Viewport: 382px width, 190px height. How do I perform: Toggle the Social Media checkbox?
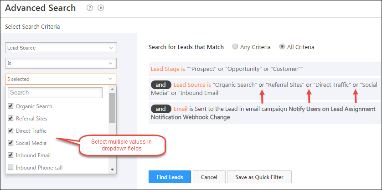(x=10, y=143)
